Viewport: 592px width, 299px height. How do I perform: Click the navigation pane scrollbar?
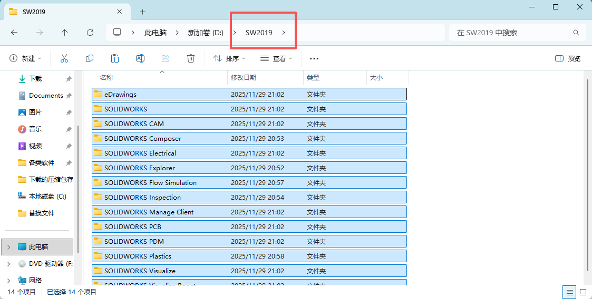point(78,189)
